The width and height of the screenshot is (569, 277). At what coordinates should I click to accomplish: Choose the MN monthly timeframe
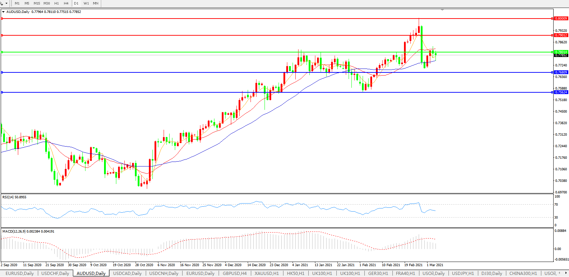click(96, 3)
